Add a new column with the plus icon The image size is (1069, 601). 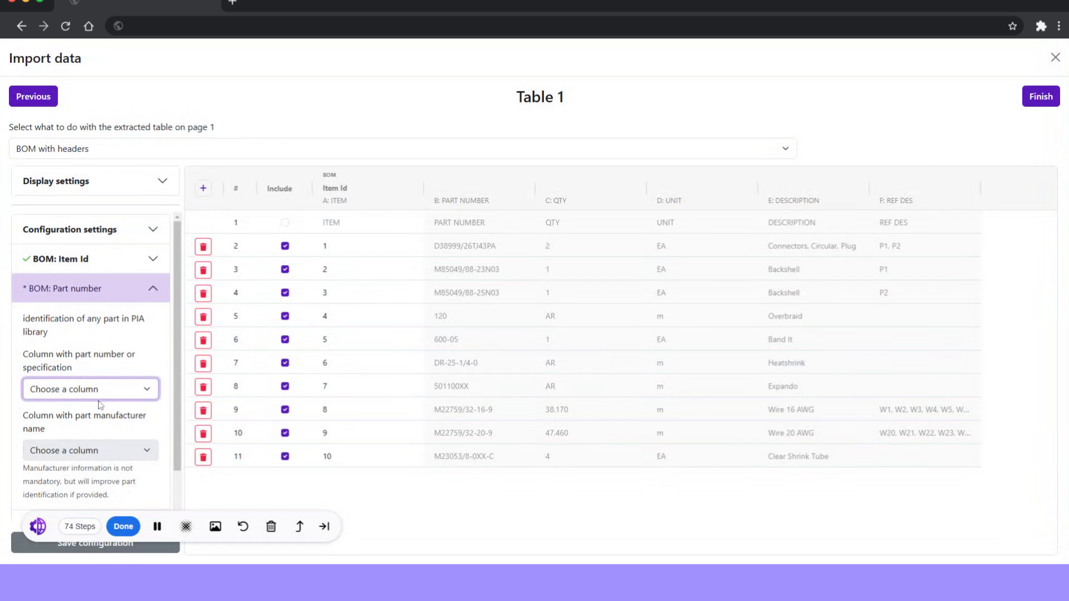pos(203,188)
